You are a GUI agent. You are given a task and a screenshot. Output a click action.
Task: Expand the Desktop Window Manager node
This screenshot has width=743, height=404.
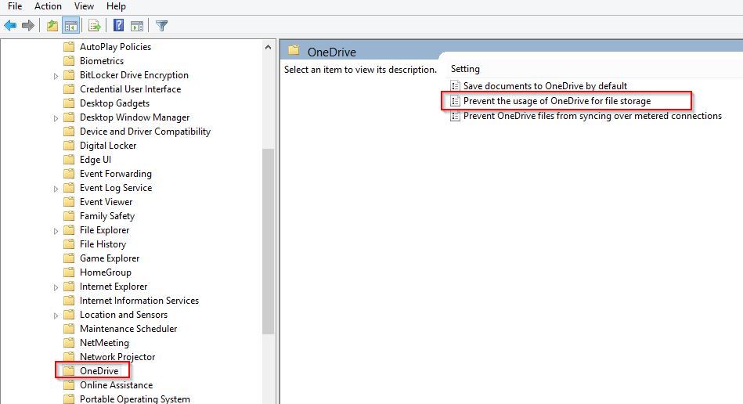click(56, 118)
